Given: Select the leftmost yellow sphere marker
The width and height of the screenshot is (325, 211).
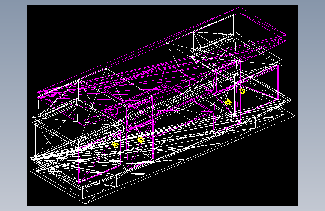Looking at the screenshot, I should pos(115,144).
